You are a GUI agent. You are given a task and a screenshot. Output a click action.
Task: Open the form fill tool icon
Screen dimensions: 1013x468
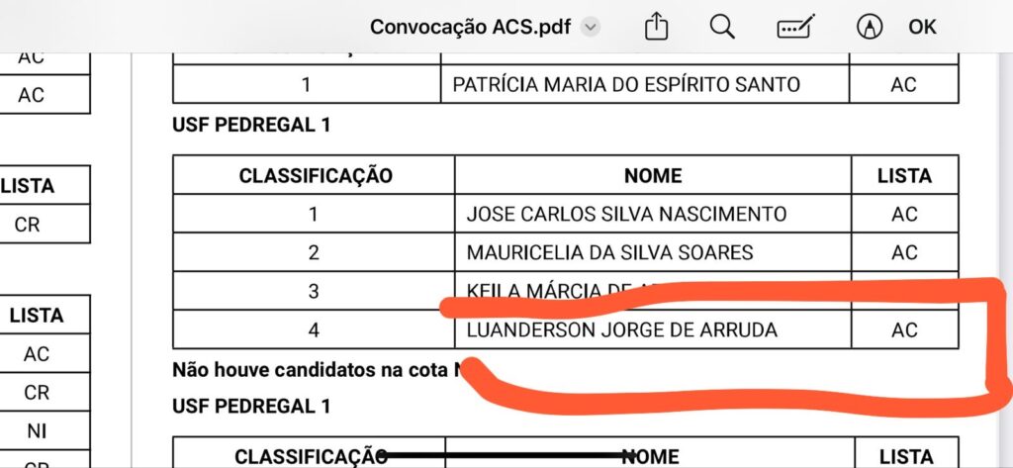(796, 27)
